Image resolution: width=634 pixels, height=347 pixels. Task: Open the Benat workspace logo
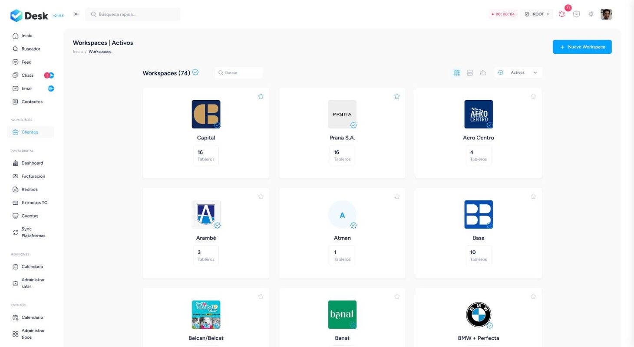(x=342, y=314)
